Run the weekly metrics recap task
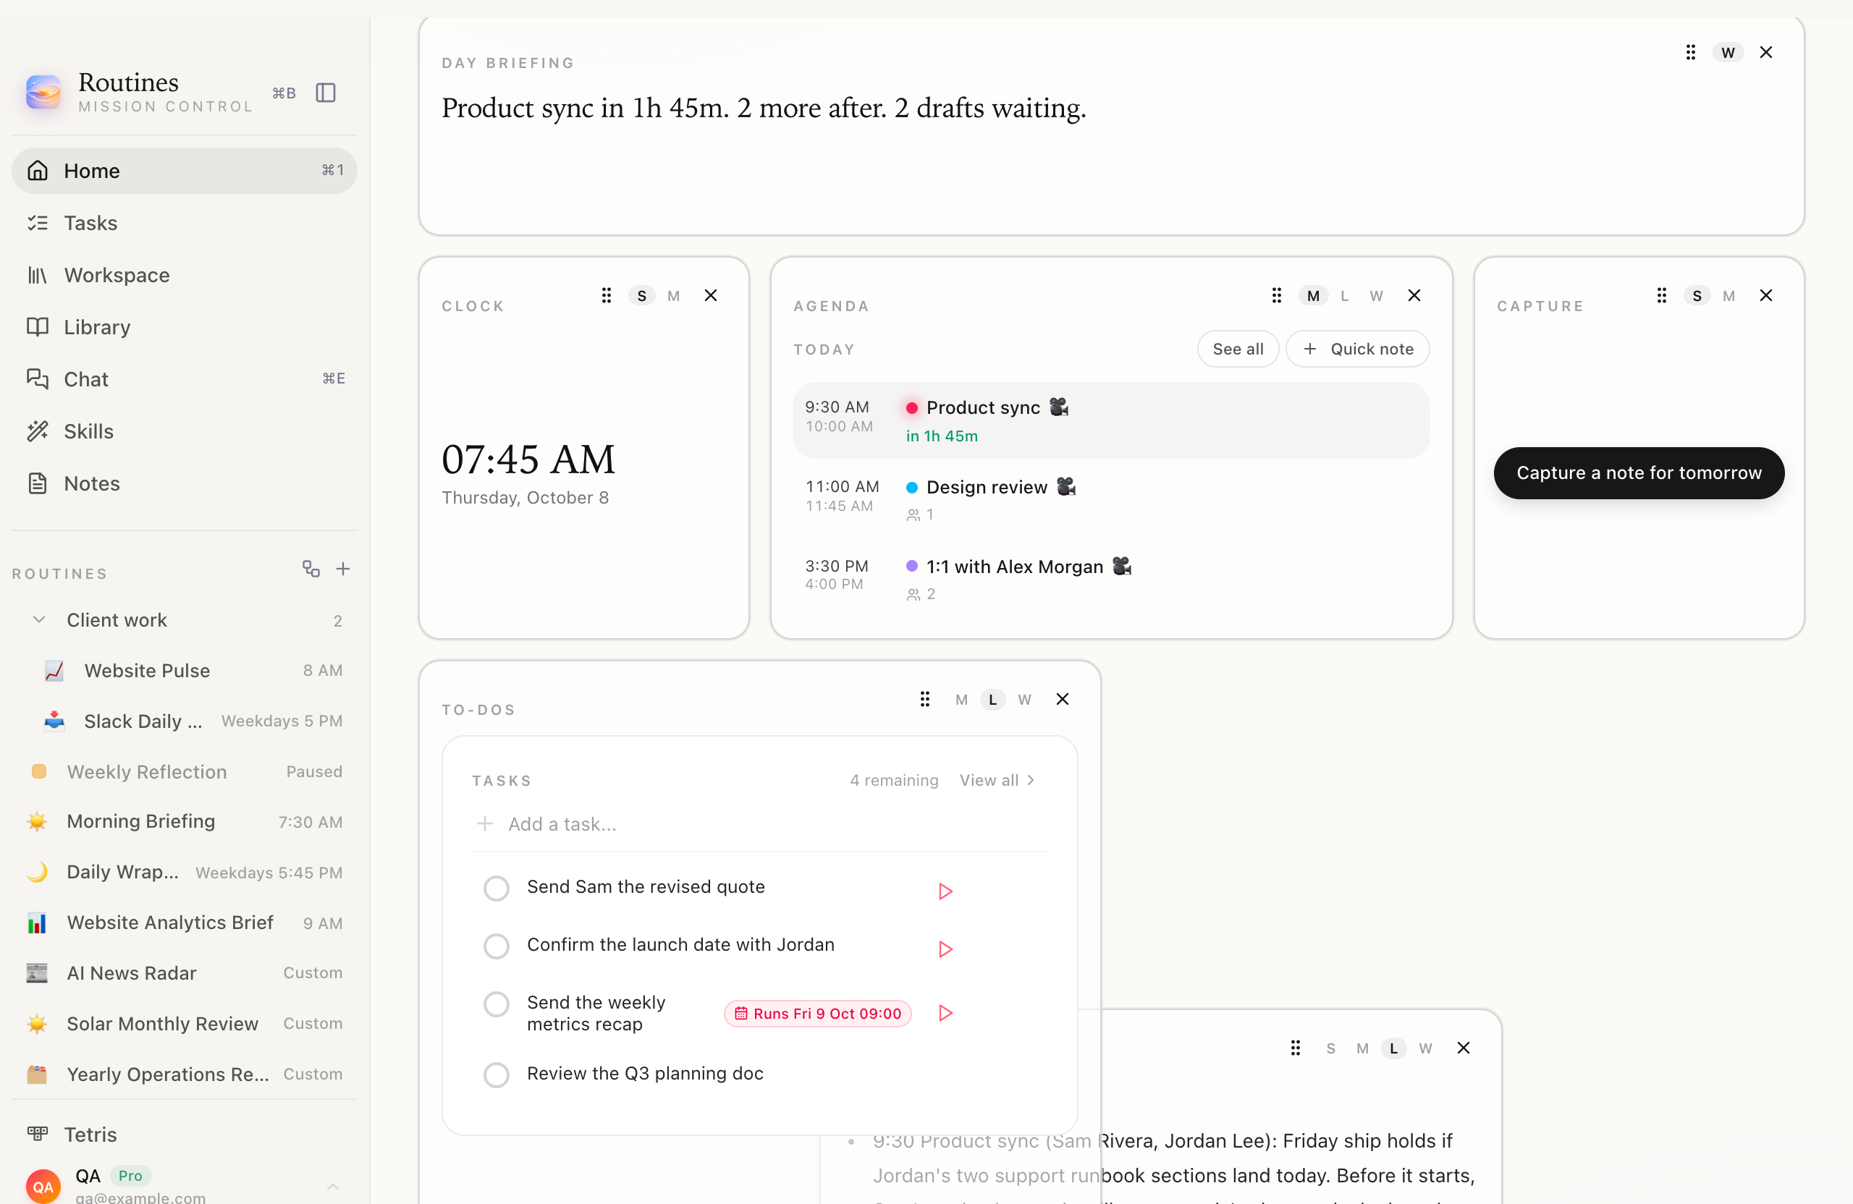The image size is (1853, 1204). [x=945, y=1013]
